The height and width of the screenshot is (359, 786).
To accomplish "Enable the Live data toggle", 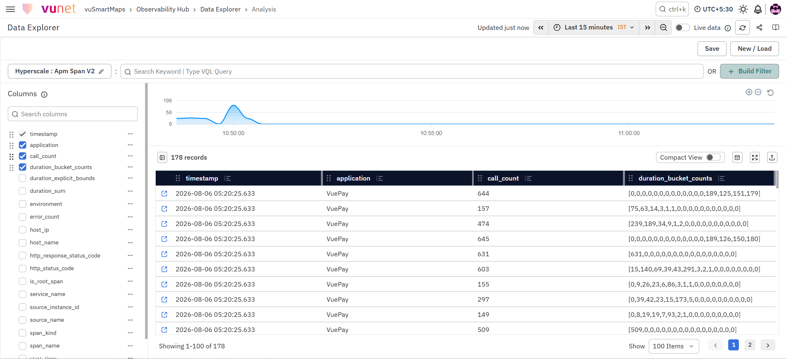I will point(682,27).
